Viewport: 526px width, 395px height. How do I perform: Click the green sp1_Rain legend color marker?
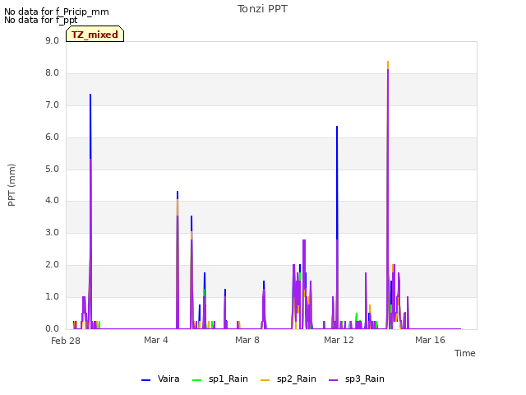click(x=196, y=380)
